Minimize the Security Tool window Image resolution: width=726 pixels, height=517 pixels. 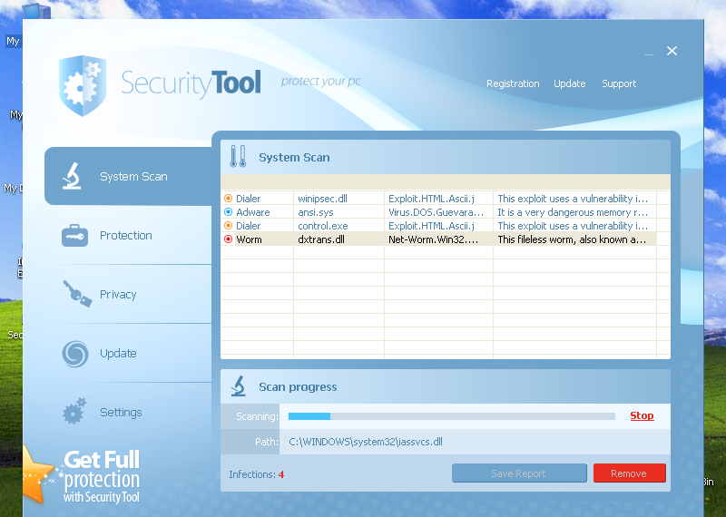(649, 54)
